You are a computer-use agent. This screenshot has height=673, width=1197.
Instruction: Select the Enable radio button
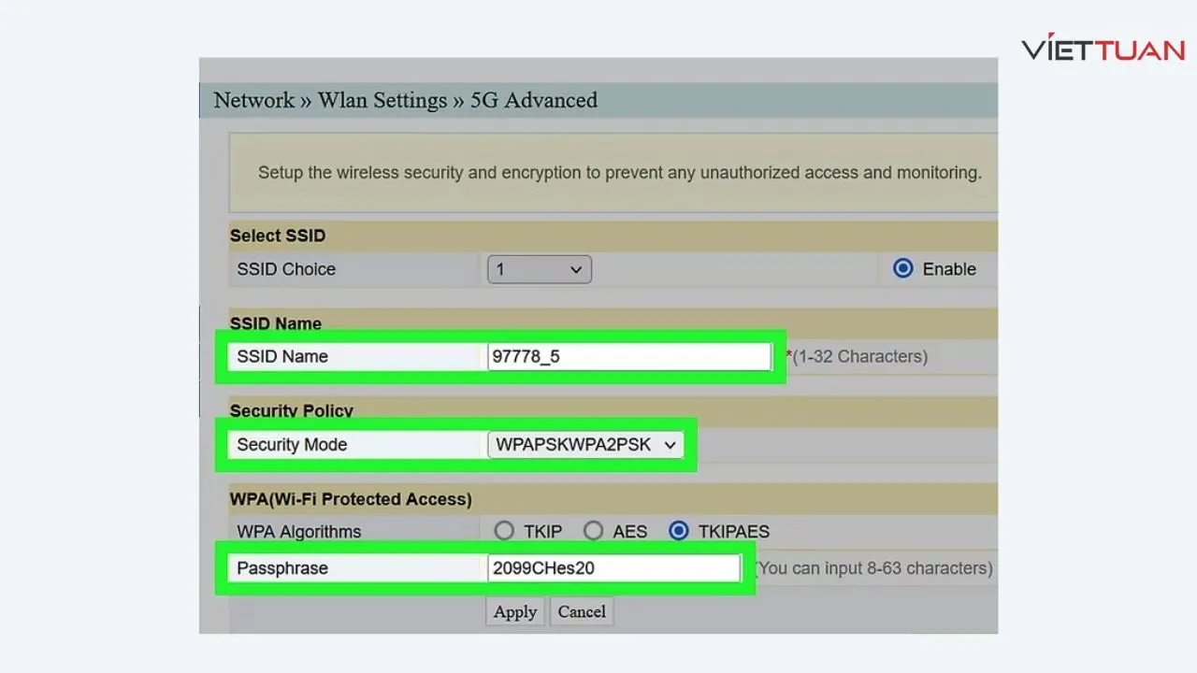[902, 269]
